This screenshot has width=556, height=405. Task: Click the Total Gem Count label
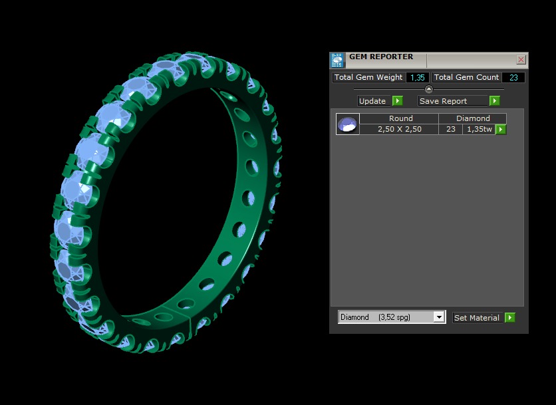coord(467,77)
